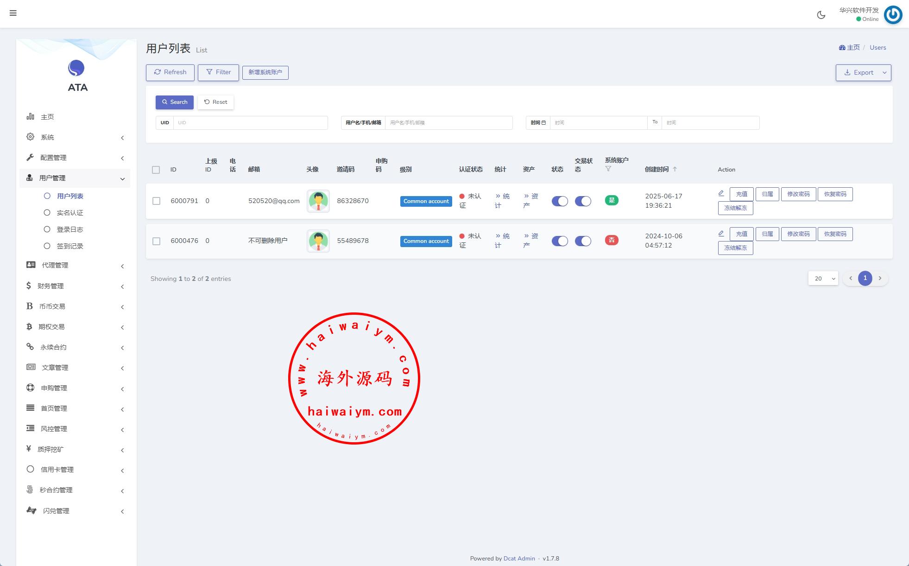
Task: Sort by 创建时间 arrow icon
Action: tap(675, 169)
